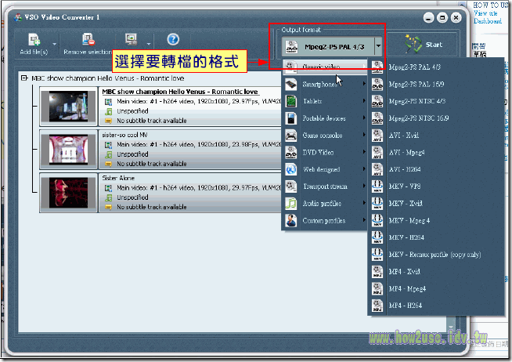512x362 pixels.
Task: Click Main video icon of Sister Alone
Action: (x=108, y=188)
